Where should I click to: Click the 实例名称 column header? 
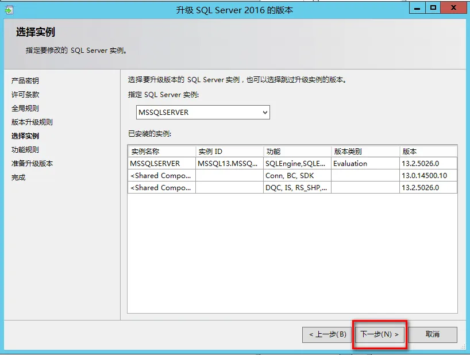click(x=162, y=151)
